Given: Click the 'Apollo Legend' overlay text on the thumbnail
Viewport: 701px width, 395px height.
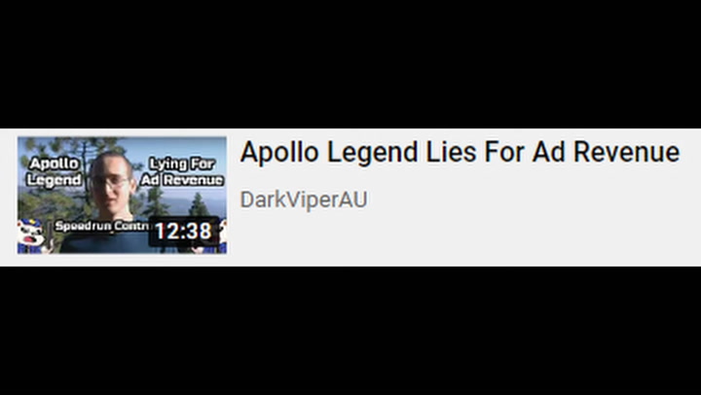Looking at the screenshot, I should (x=55, y=171).
